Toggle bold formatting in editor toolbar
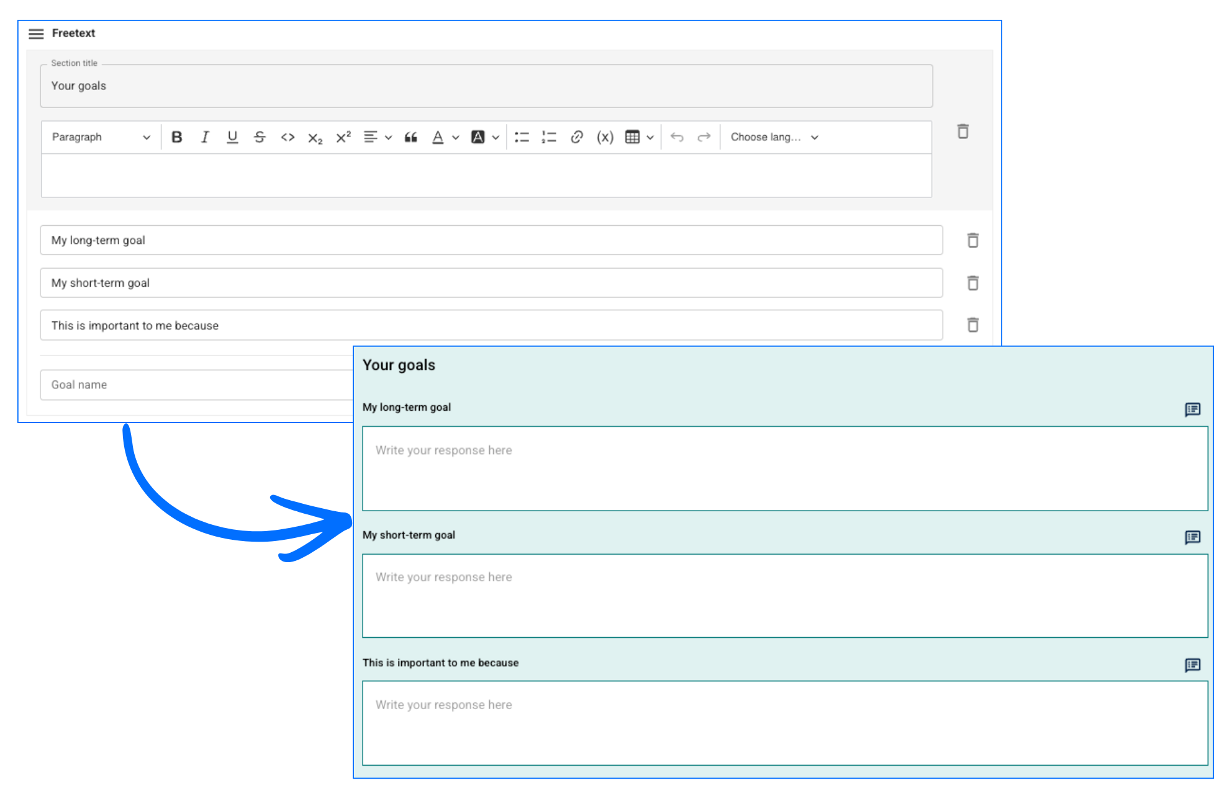 tap(177, 137)
